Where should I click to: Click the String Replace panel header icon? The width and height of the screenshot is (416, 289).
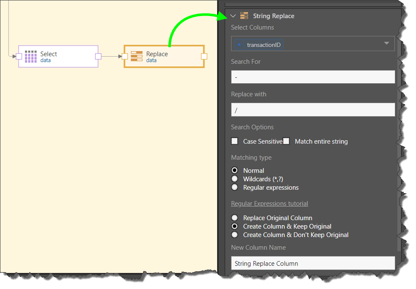click(x=244, y=16)
